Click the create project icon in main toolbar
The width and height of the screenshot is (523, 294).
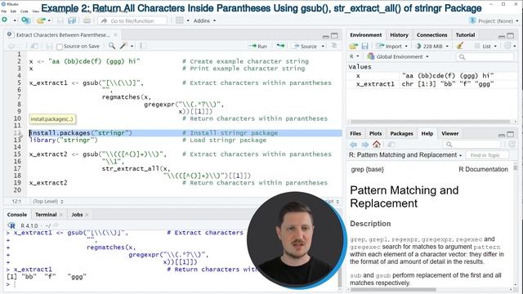click(25, 20)
